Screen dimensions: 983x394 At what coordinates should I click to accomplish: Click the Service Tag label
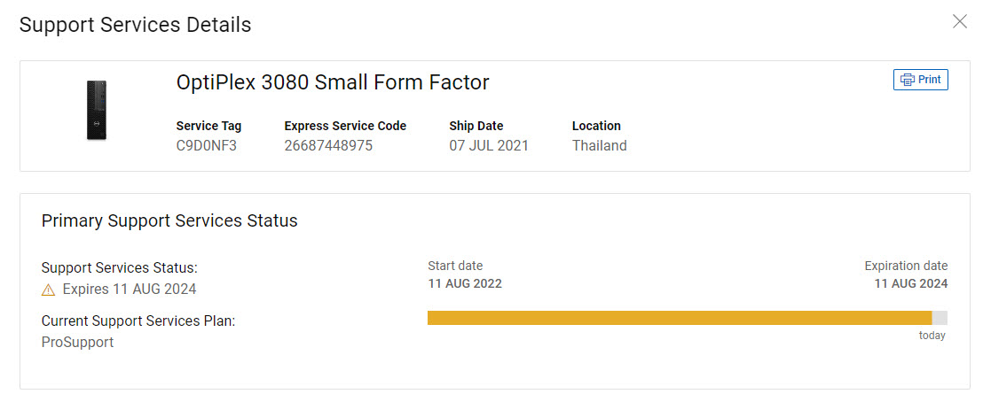coord(208,126)
